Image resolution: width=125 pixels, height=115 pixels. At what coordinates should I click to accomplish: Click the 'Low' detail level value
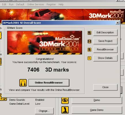(38, 104)
